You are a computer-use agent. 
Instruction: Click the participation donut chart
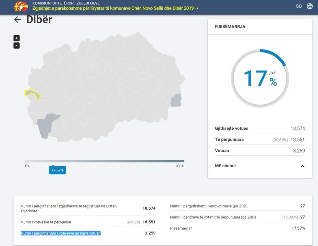click(x=260, y=78)
